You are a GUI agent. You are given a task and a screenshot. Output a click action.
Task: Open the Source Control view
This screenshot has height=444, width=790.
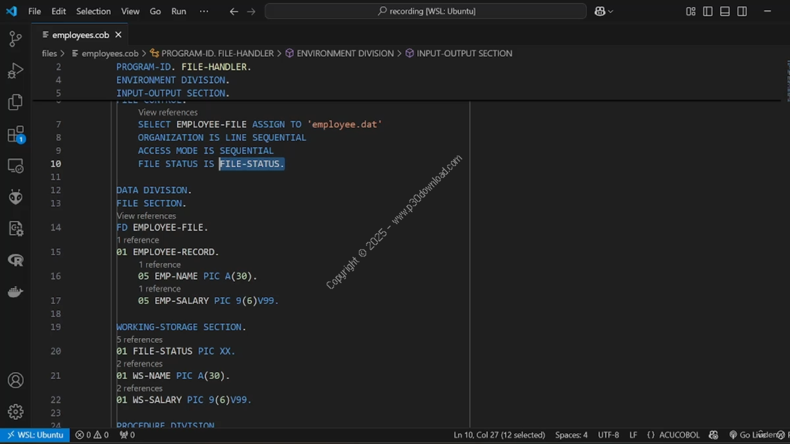tap(15, 39)
